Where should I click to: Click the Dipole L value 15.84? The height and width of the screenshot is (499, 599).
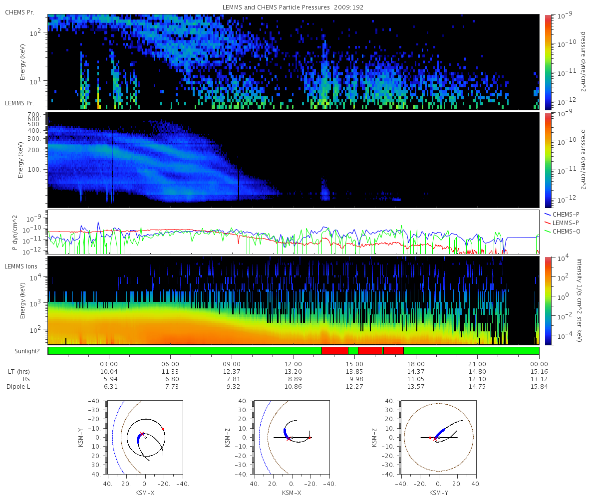[x=539, y=386]
